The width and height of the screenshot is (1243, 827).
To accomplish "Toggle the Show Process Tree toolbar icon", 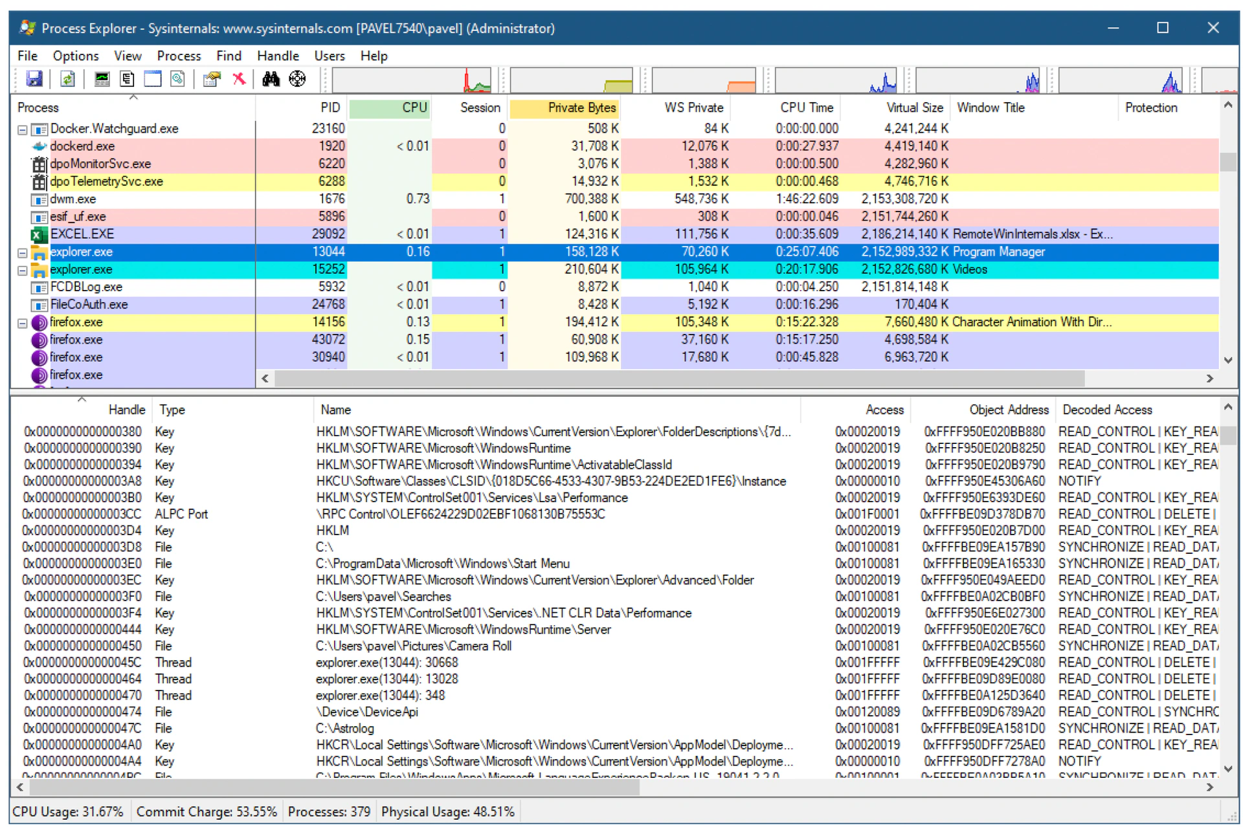I will [x=127, y=80].
